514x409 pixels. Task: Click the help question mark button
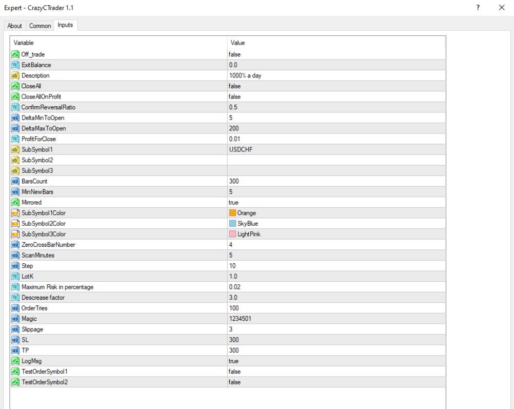click(478, 8)
